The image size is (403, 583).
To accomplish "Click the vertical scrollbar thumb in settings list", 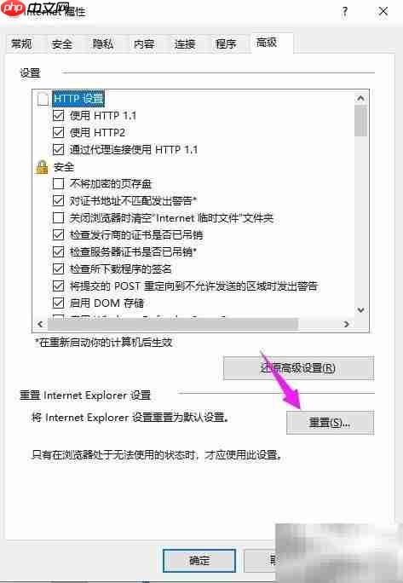I will pos(360,121).
